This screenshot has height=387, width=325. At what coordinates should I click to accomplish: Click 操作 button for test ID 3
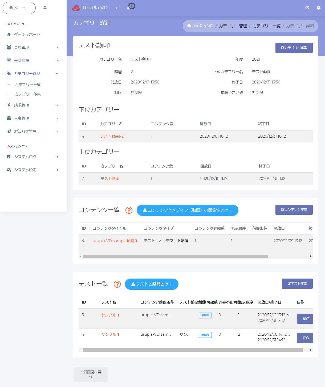[x=305, y=319]
